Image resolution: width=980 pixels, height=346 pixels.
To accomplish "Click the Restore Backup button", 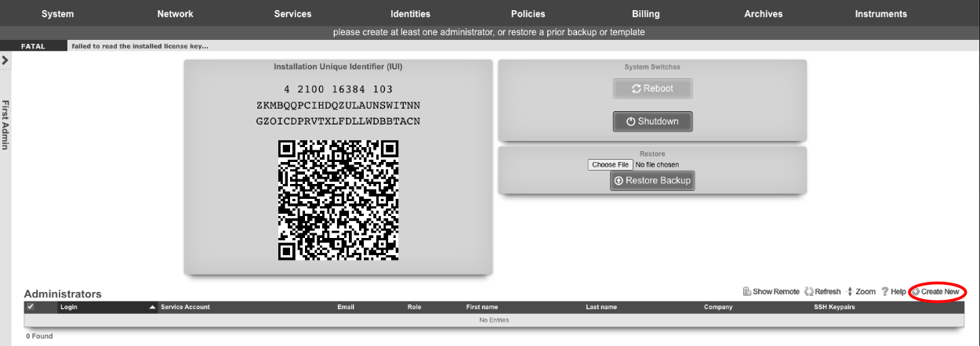I will [x=652, y=181].
